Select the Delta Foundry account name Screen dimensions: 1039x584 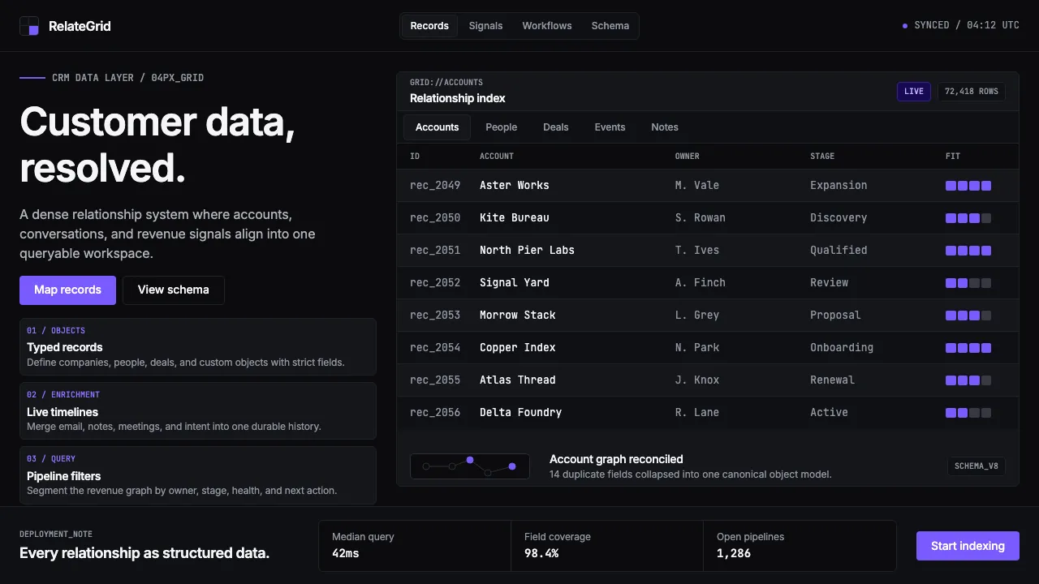[521, 412]
